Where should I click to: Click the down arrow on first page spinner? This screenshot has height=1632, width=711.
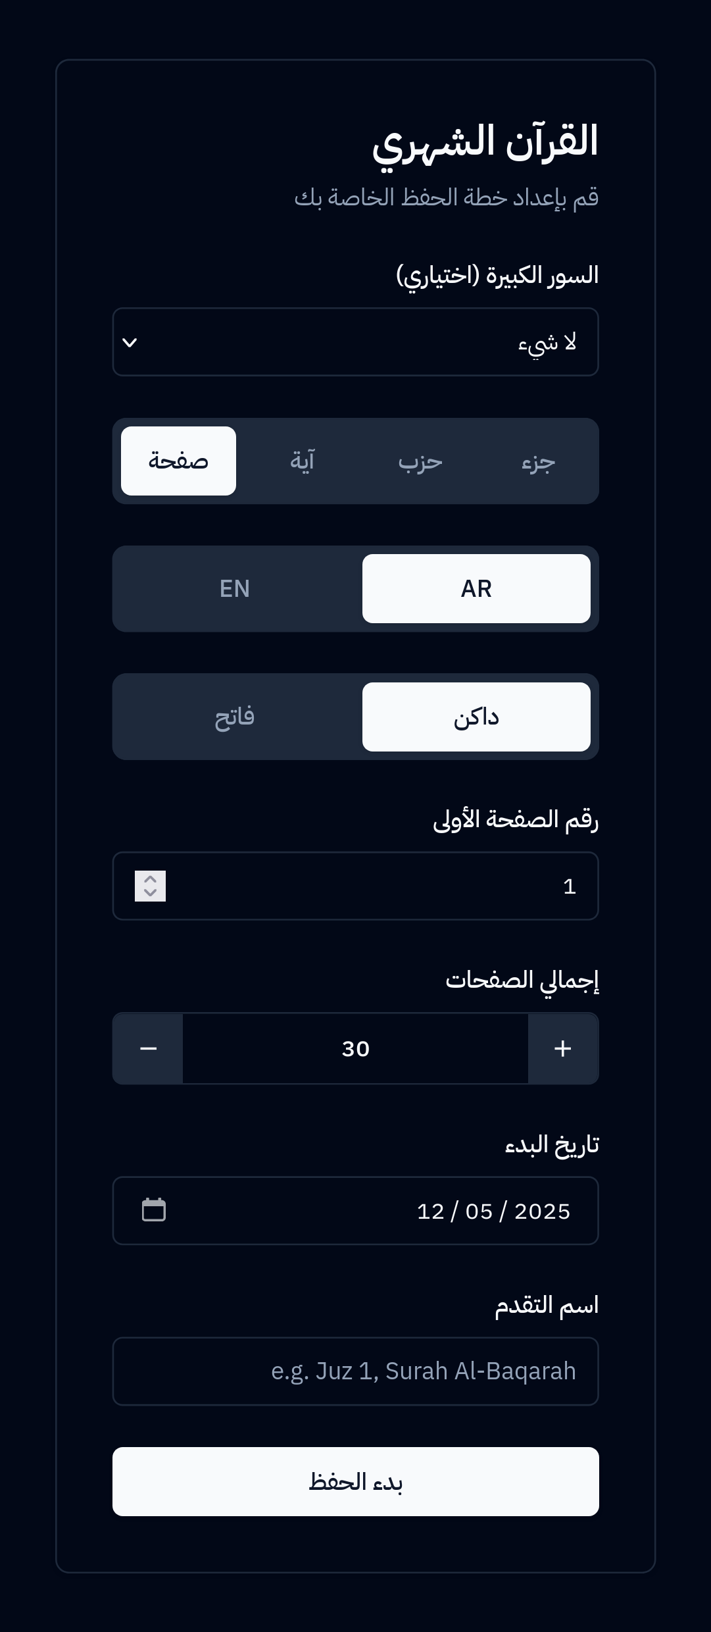pyautogui.click(x=150, y=893)
